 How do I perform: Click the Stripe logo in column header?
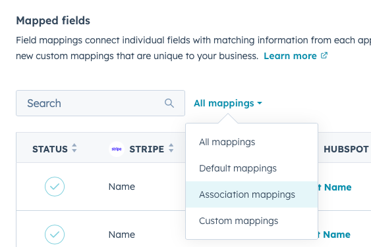(117, 149)
